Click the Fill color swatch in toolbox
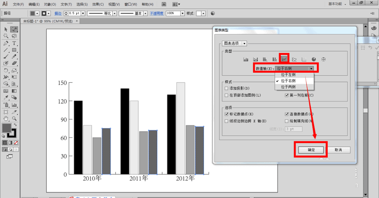 tap(6, 128)
